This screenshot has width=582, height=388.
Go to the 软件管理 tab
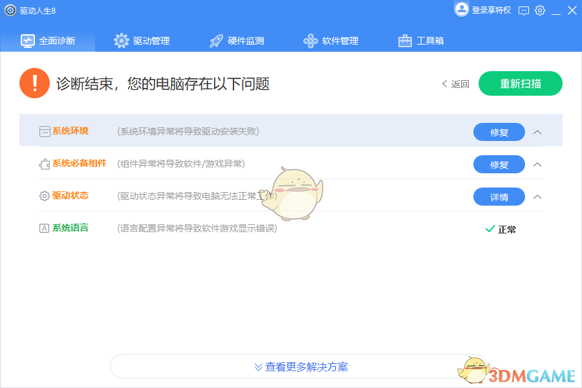331,41
